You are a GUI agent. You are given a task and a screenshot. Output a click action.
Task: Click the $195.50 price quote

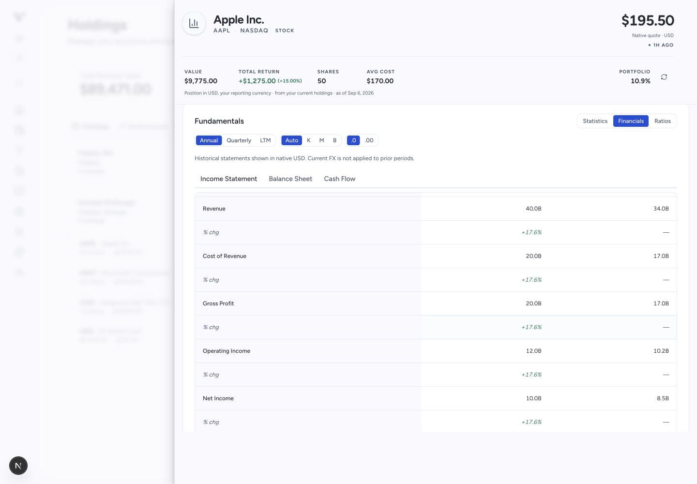(x=648, y=20)
